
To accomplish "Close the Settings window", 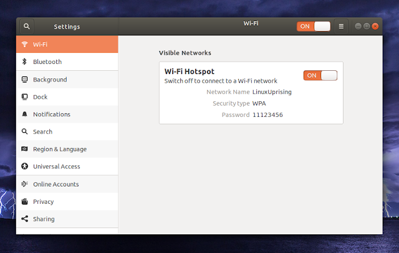I will tap(375, 26).
